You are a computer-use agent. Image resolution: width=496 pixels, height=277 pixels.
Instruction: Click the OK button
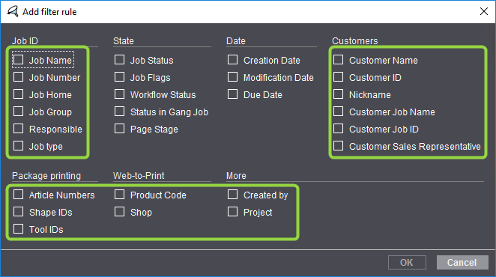click(x=407, y=263)
